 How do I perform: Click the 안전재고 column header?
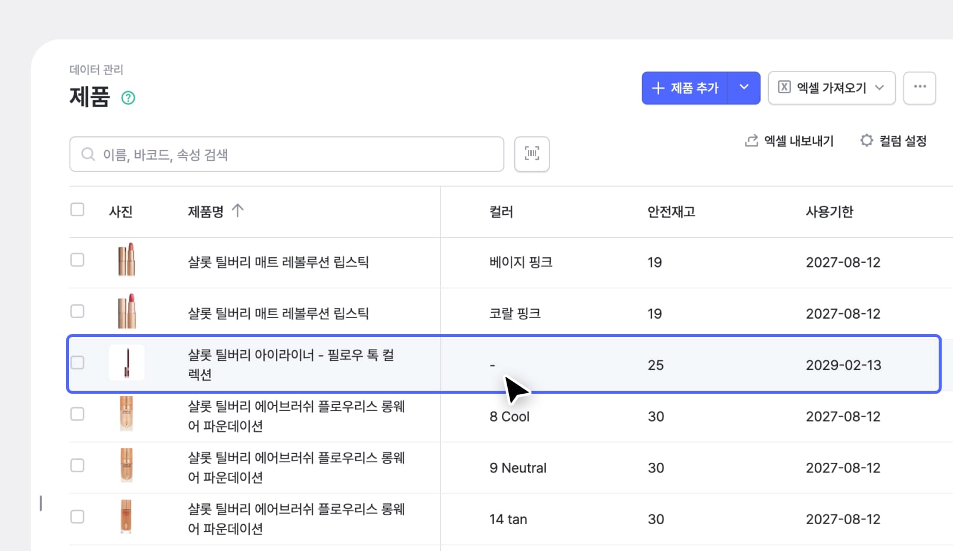[x=671, y=211]
